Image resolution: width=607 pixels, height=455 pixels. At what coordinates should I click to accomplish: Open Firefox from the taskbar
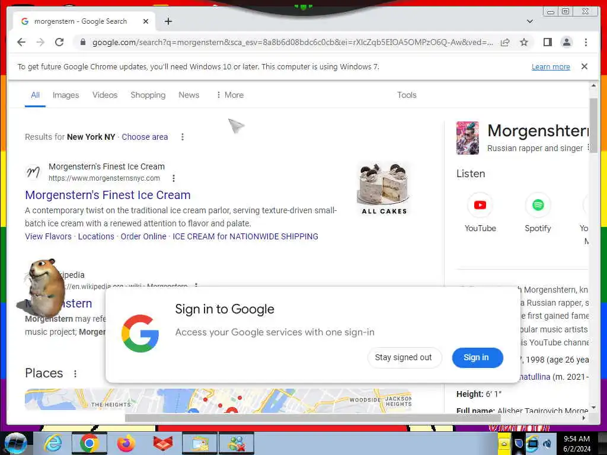pos(126,443)
